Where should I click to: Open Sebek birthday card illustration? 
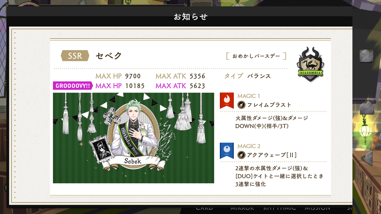point(134,138)
